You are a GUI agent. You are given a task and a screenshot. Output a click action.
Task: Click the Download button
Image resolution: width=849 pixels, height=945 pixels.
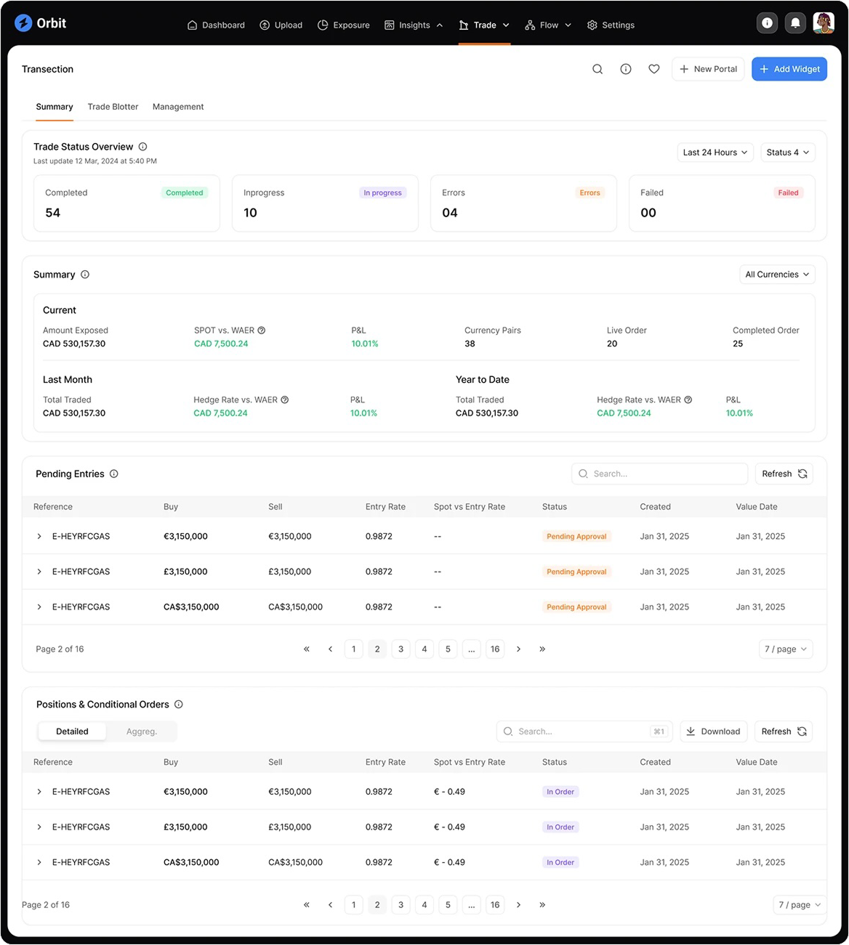click(712, 731)
